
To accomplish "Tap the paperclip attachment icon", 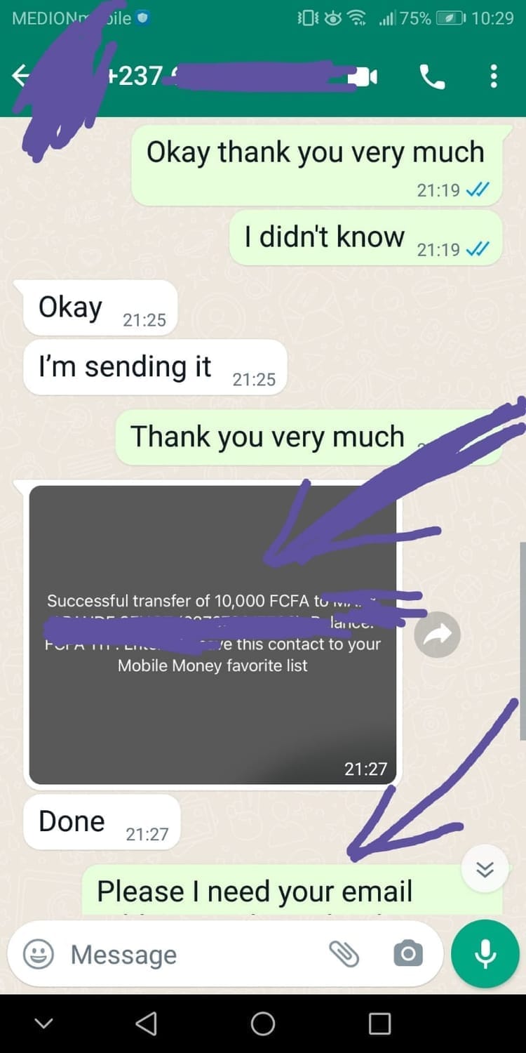I will [x=344, y=954].
